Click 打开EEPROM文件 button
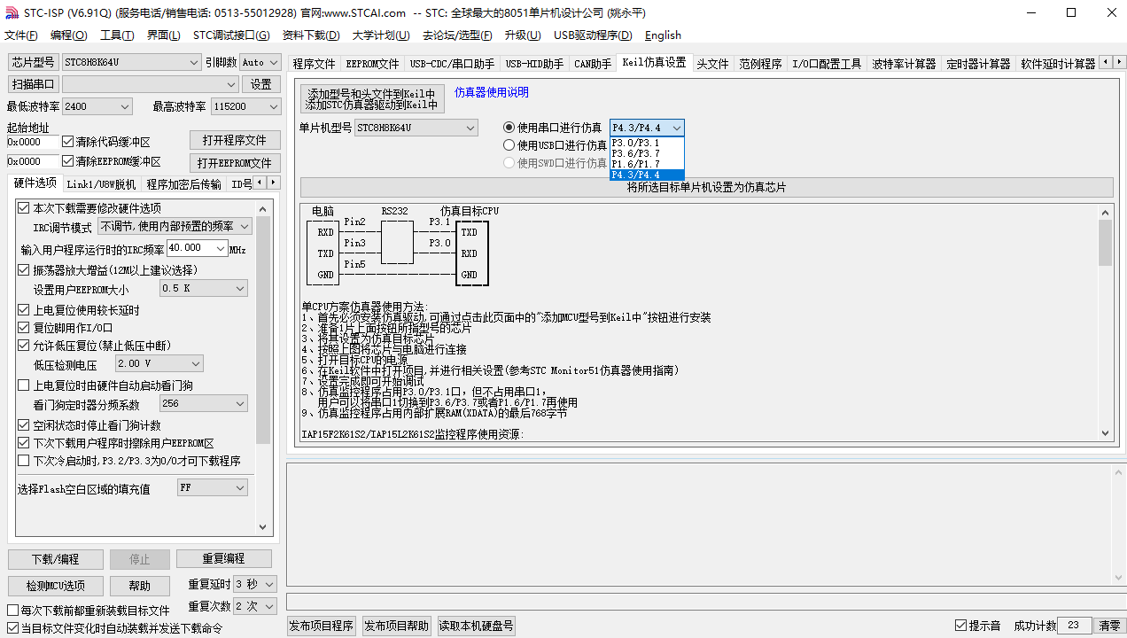Screen dimensions: 1127x638 [x=235, y=163]
